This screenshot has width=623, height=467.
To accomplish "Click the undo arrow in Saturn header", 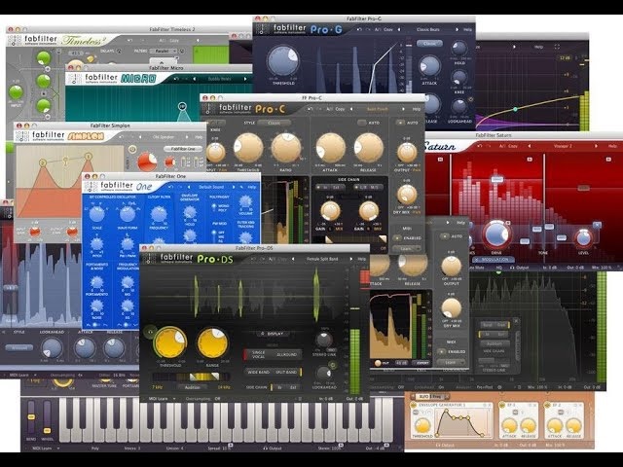I will 480,146.
